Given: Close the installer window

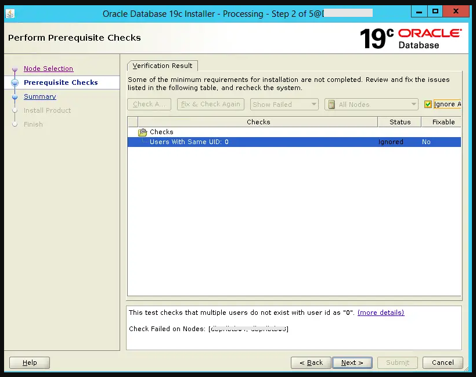Looking at the screenshot, I should pos(456,12).
